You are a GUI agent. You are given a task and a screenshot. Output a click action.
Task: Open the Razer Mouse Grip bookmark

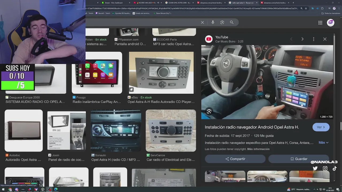162,13
